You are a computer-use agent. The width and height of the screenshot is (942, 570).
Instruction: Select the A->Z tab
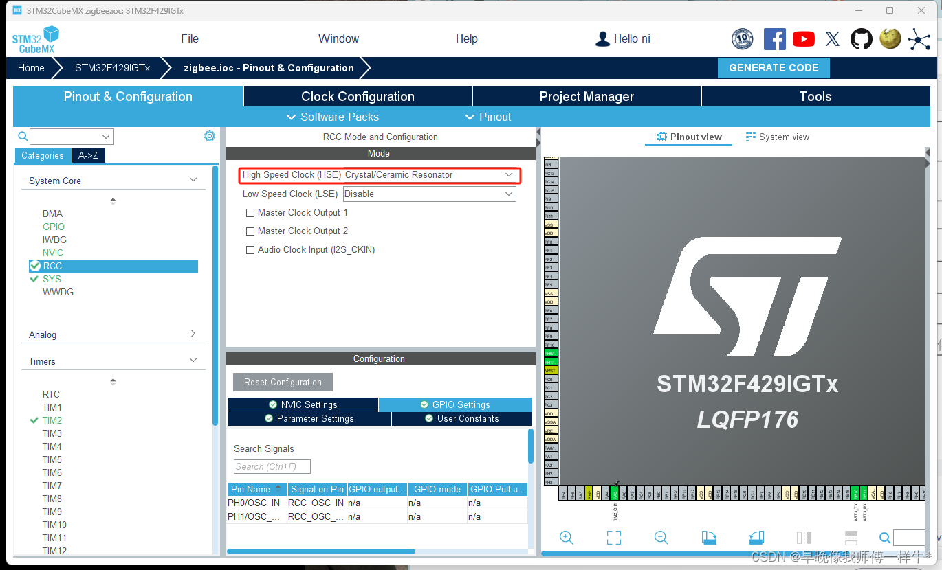88,156
